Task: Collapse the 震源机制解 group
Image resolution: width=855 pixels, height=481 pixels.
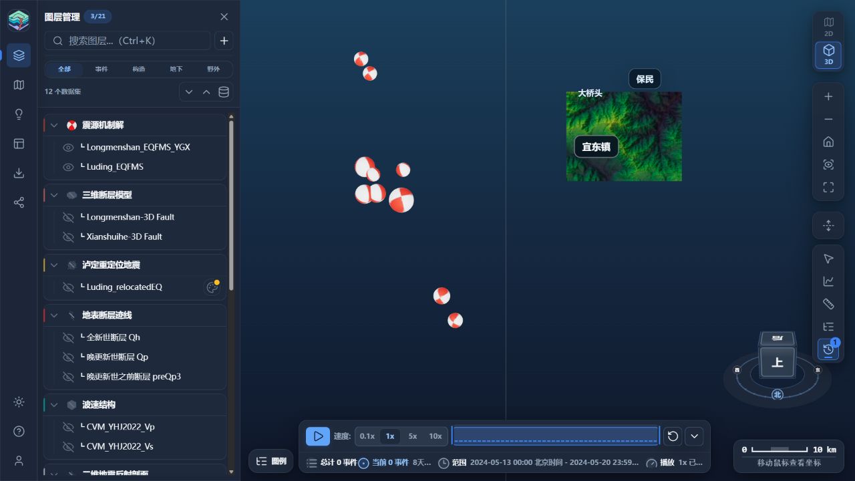Action: point(54,126)
